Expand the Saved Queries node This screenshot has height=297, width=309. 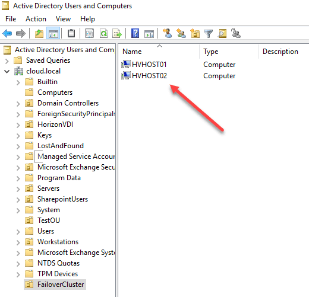click(7, 61)
